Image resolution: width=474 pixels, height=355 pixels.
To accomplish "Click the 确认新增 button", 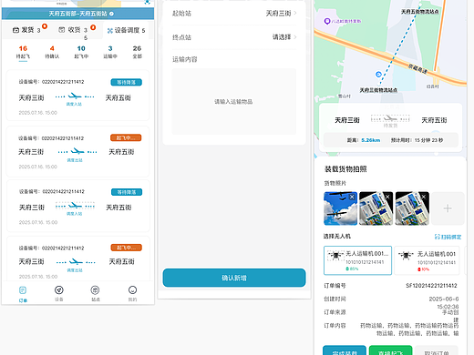I will click(x=234, y=278).
